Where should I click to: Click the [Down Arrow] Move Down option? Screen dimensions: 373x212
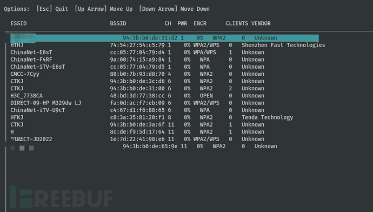174,9
